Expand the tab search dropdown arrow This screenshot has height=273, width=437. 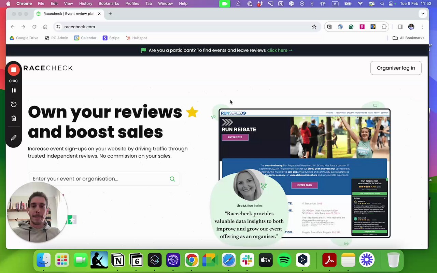coord(423,14)
